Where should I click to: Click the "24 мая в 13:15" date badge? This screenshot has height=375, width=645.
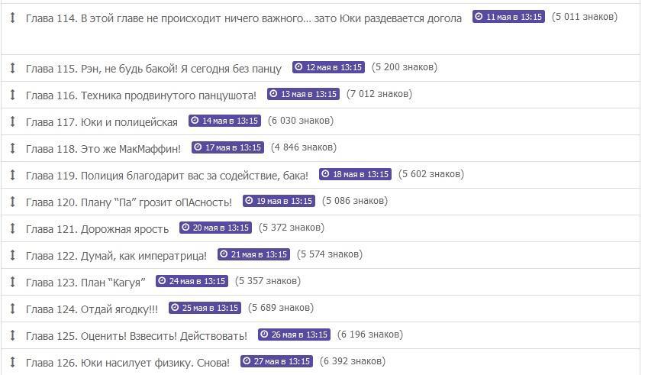[192, 282]
